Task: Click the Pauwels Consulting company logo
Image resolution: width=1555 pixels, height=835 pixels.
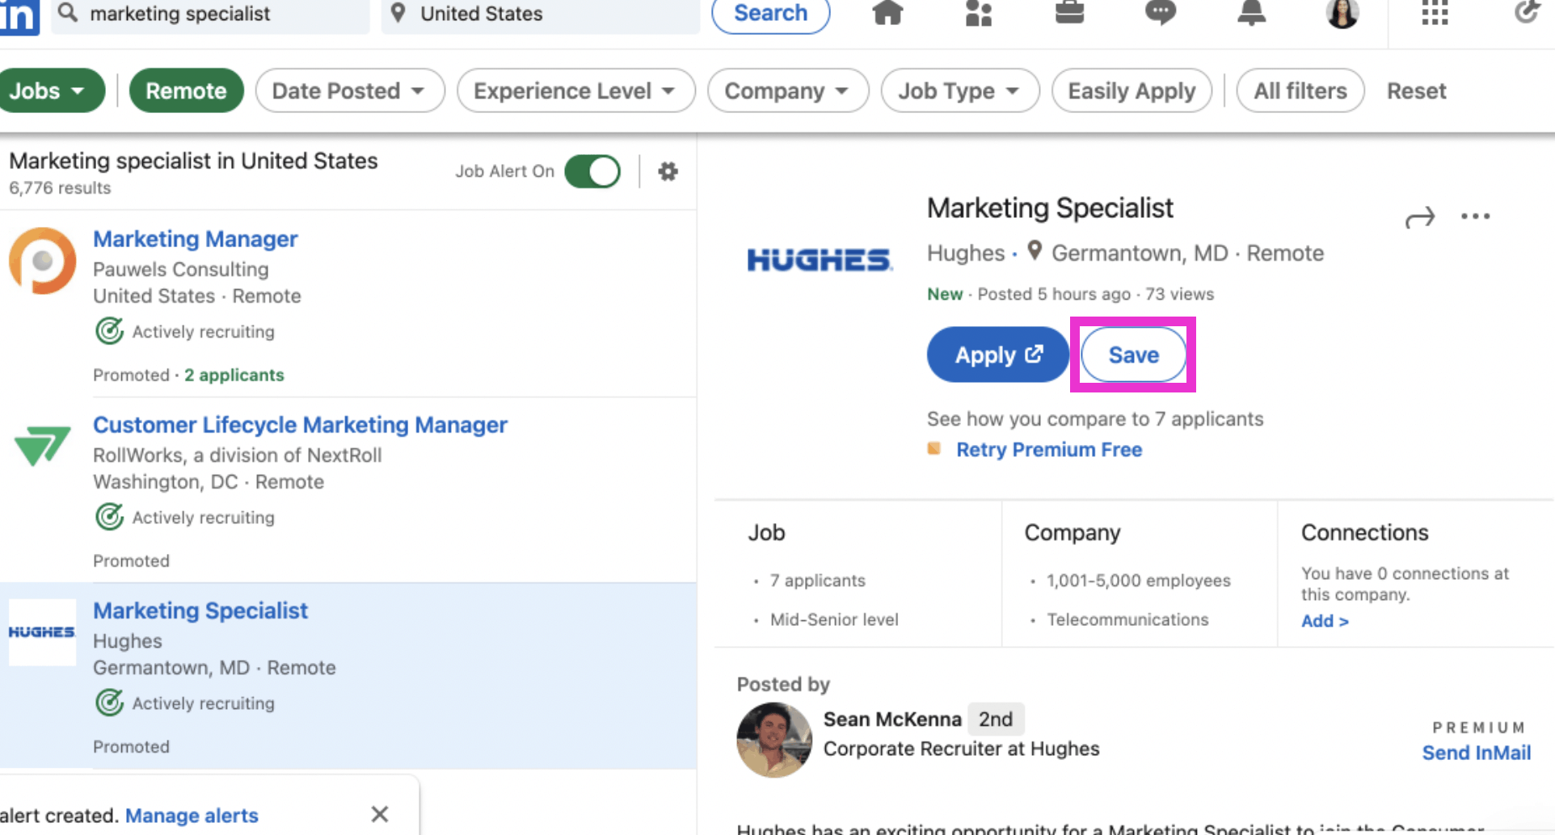Action: pos(42,261)
